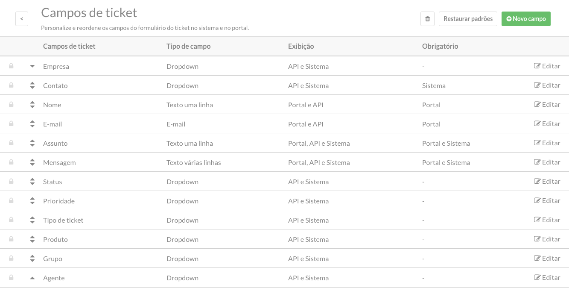Edit the Tipo de ticket field

(x=547, y=220)
